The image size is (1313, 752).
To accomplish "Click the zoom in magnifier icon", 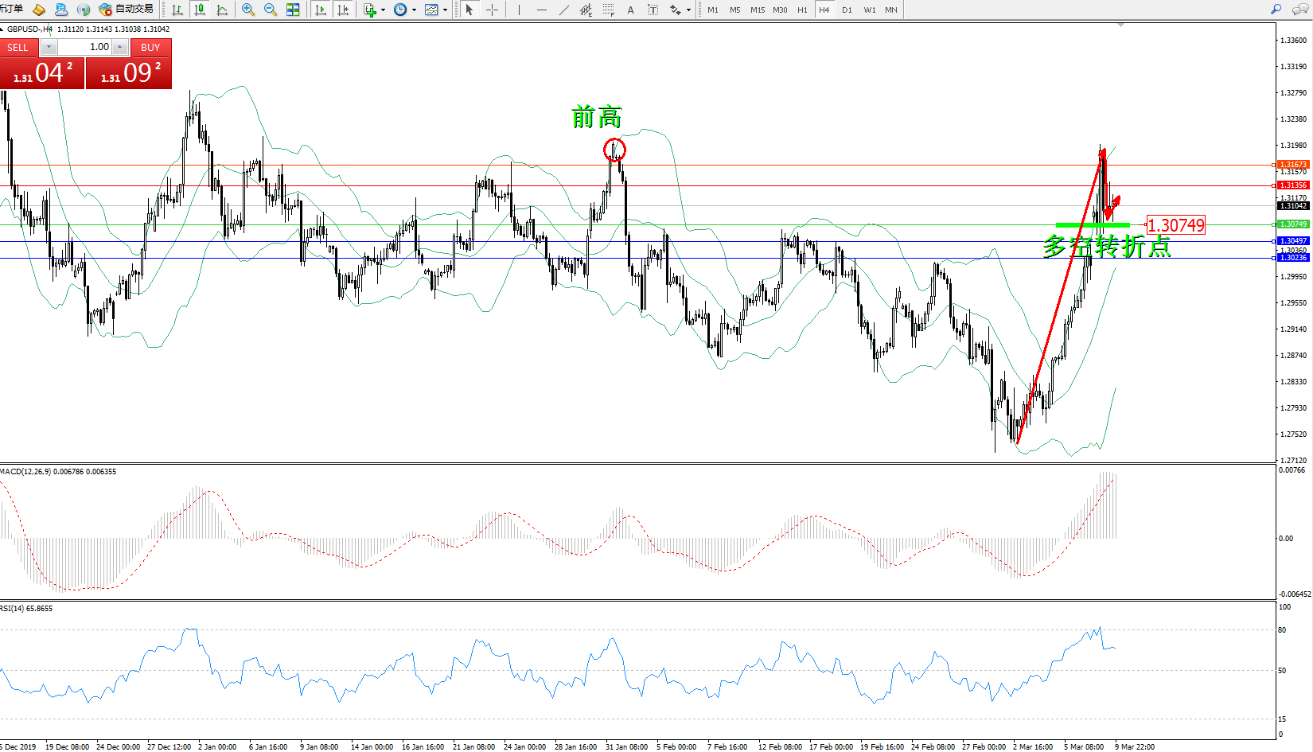I will [x=248, y=10].
